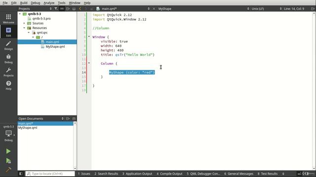This screenshot has height=177, width=316.
Task: Show the Test Results pane
Action: coord(268,174)
